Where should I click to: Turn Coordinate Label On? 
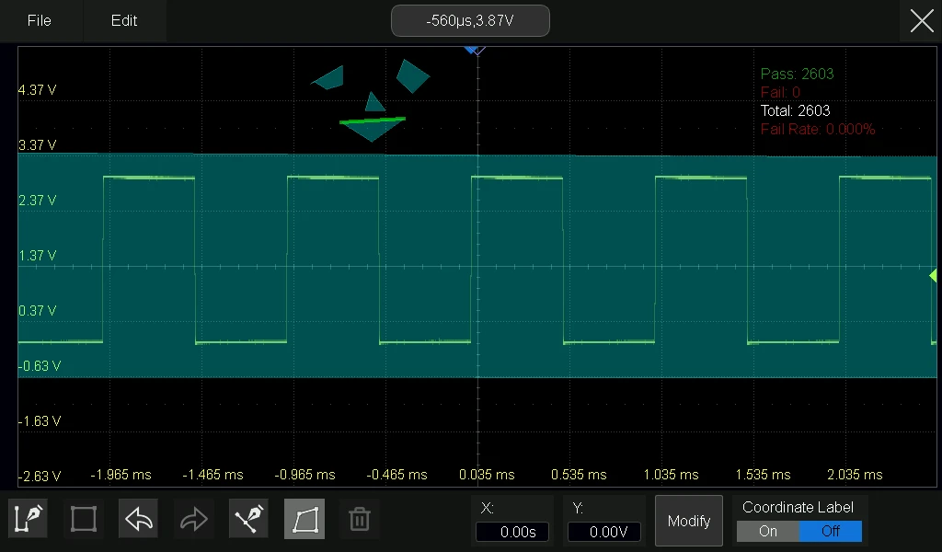tap(768, 531)
